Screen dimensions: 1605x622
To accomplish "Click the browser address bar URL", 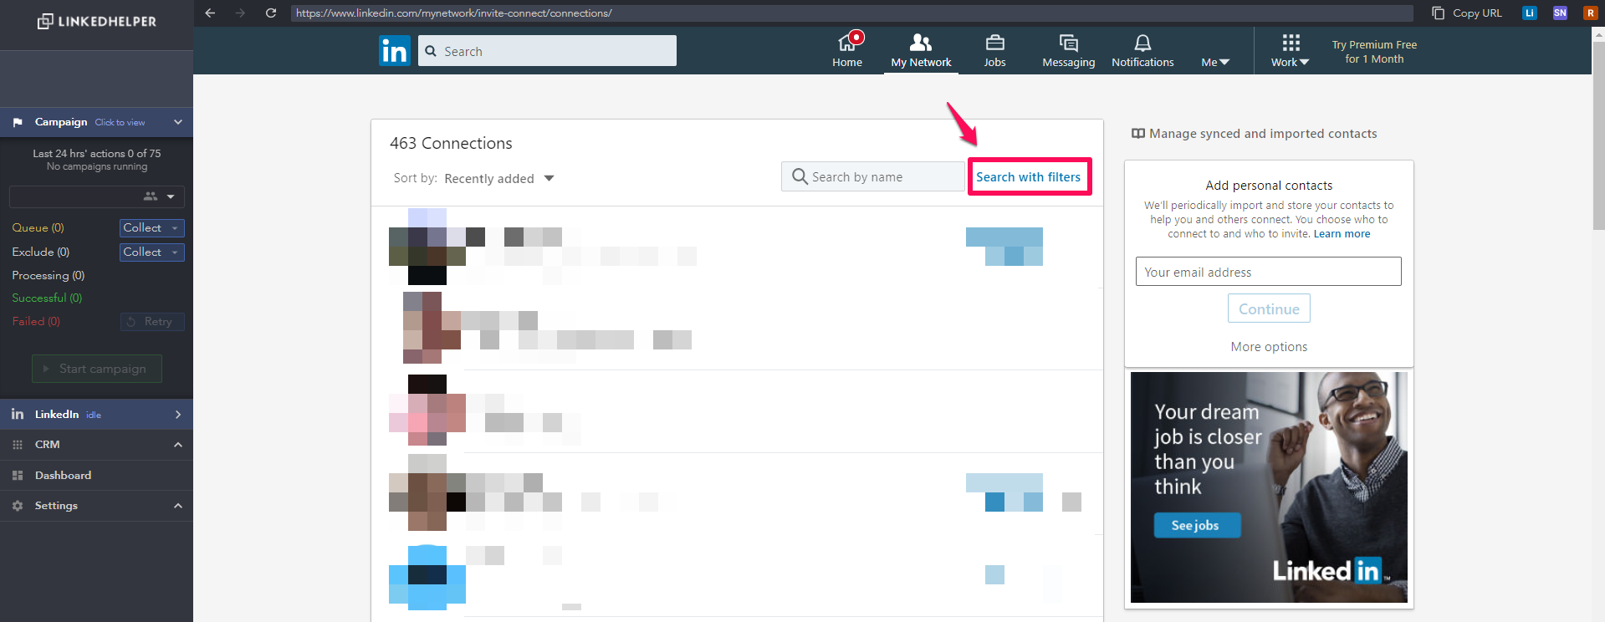I will pyautogui.click(x=851, y=13).
